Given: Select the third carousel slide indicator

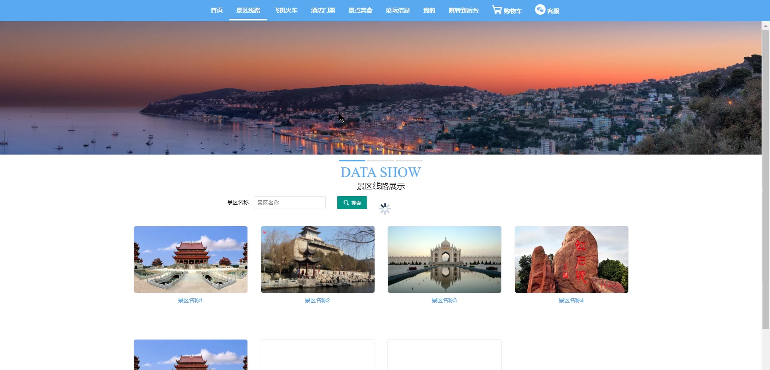Looking at the screenshot, I should coord(409,161).
